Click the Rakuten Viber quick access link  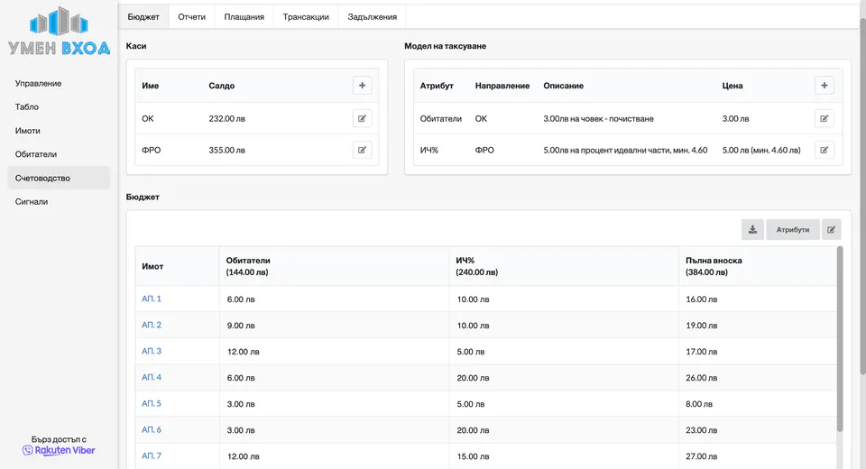tap(60, 450)
